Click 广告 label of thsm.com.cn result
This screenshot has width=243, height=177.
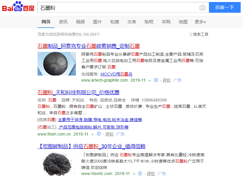tap(120, 134)
